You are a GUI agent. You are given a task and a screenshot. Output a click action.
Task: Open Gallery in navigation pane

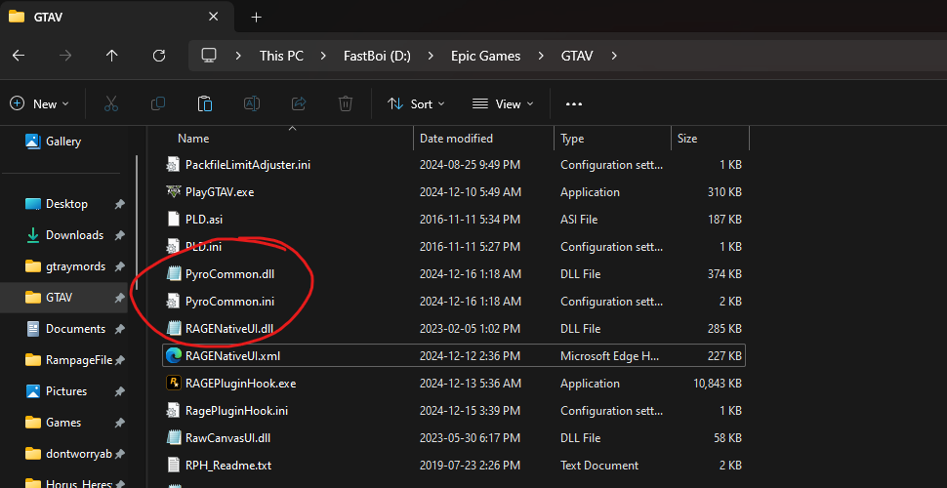click(x=63, y=142)
